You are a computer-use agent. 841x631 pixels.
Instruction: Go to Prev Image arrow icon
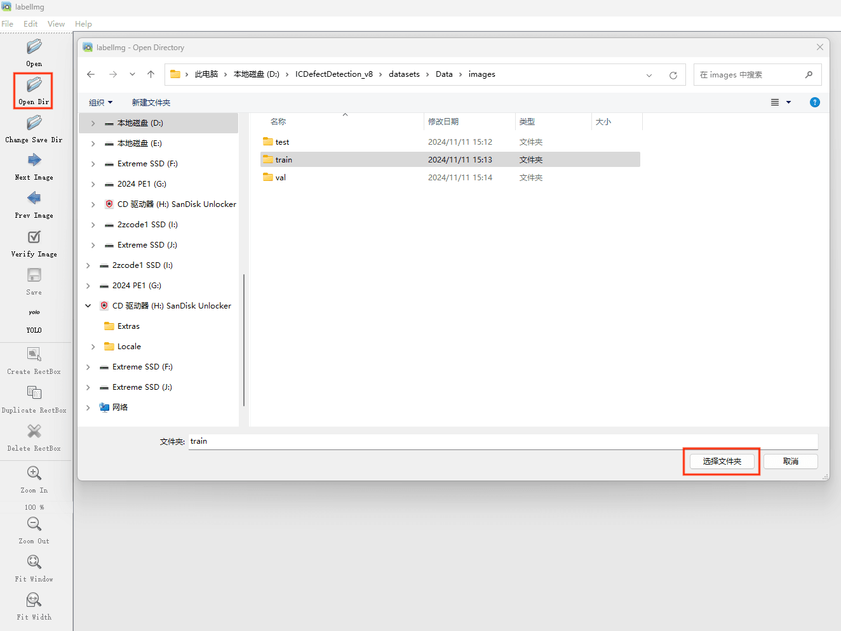[34, 199]
